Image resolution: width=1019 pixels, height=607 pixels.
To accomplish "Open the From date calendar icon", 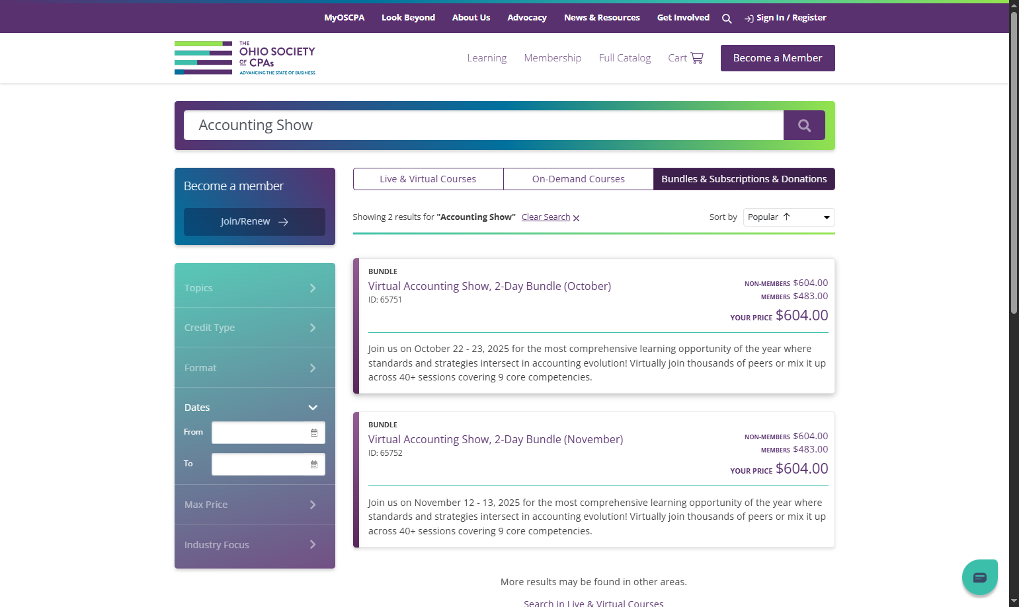I will pos(314,433).
